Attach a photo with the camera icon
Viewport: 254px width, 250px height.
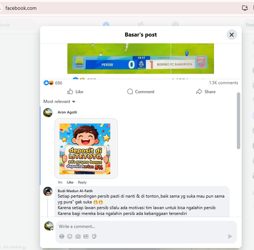pyautogui.click(x=78, y=236)
